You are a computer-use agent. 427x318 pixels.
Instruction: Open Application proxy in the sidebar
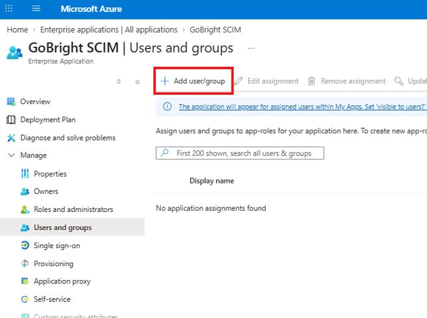coord(62,281)
